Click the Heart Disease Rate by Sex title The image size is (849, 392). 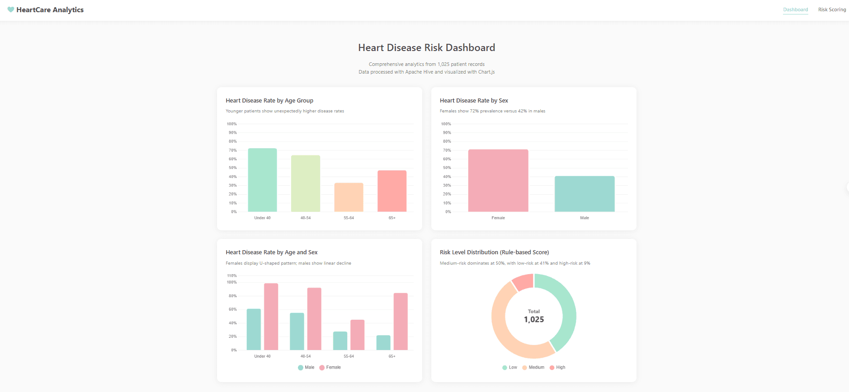point(474,101)
